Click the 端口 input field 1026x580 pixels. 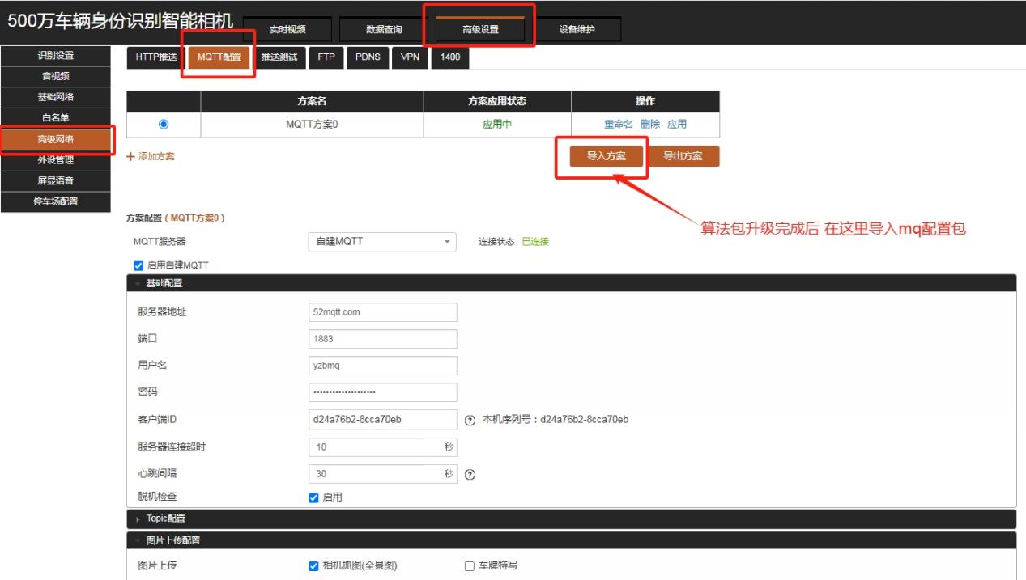pos(382,339)
